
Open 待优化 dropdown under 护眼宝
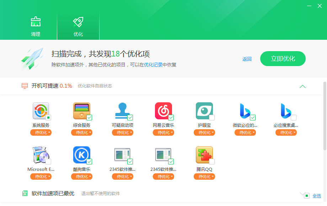pos(204,132)
